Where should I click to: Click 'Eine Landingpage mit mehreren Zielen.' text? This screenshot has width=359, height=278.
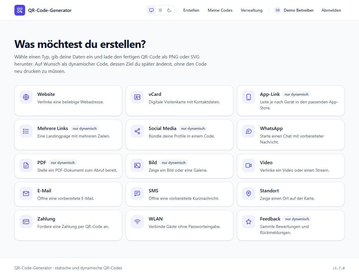pyautogui.click(x=74, y=136)
